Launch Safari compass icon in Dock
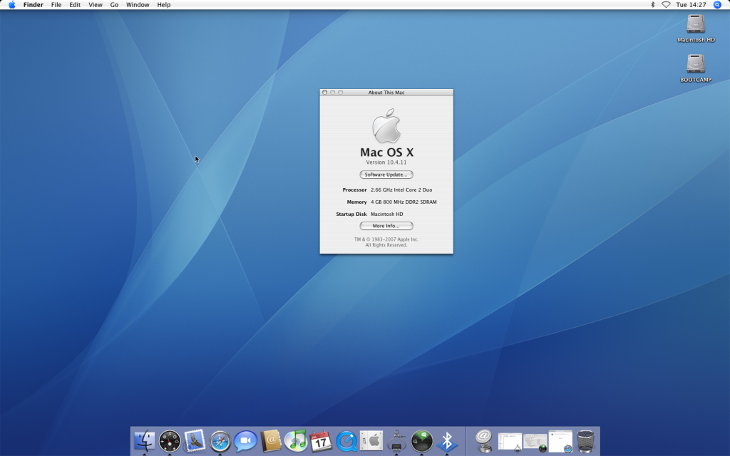 [x=220, y=440]
